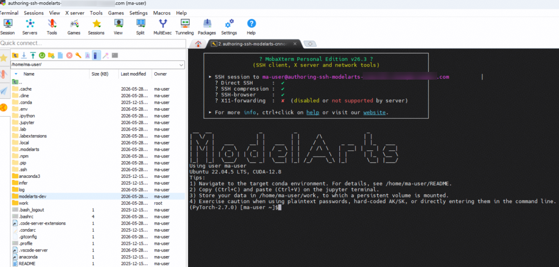
Task: Open a new terminal tab
Action: coord(310,44)
